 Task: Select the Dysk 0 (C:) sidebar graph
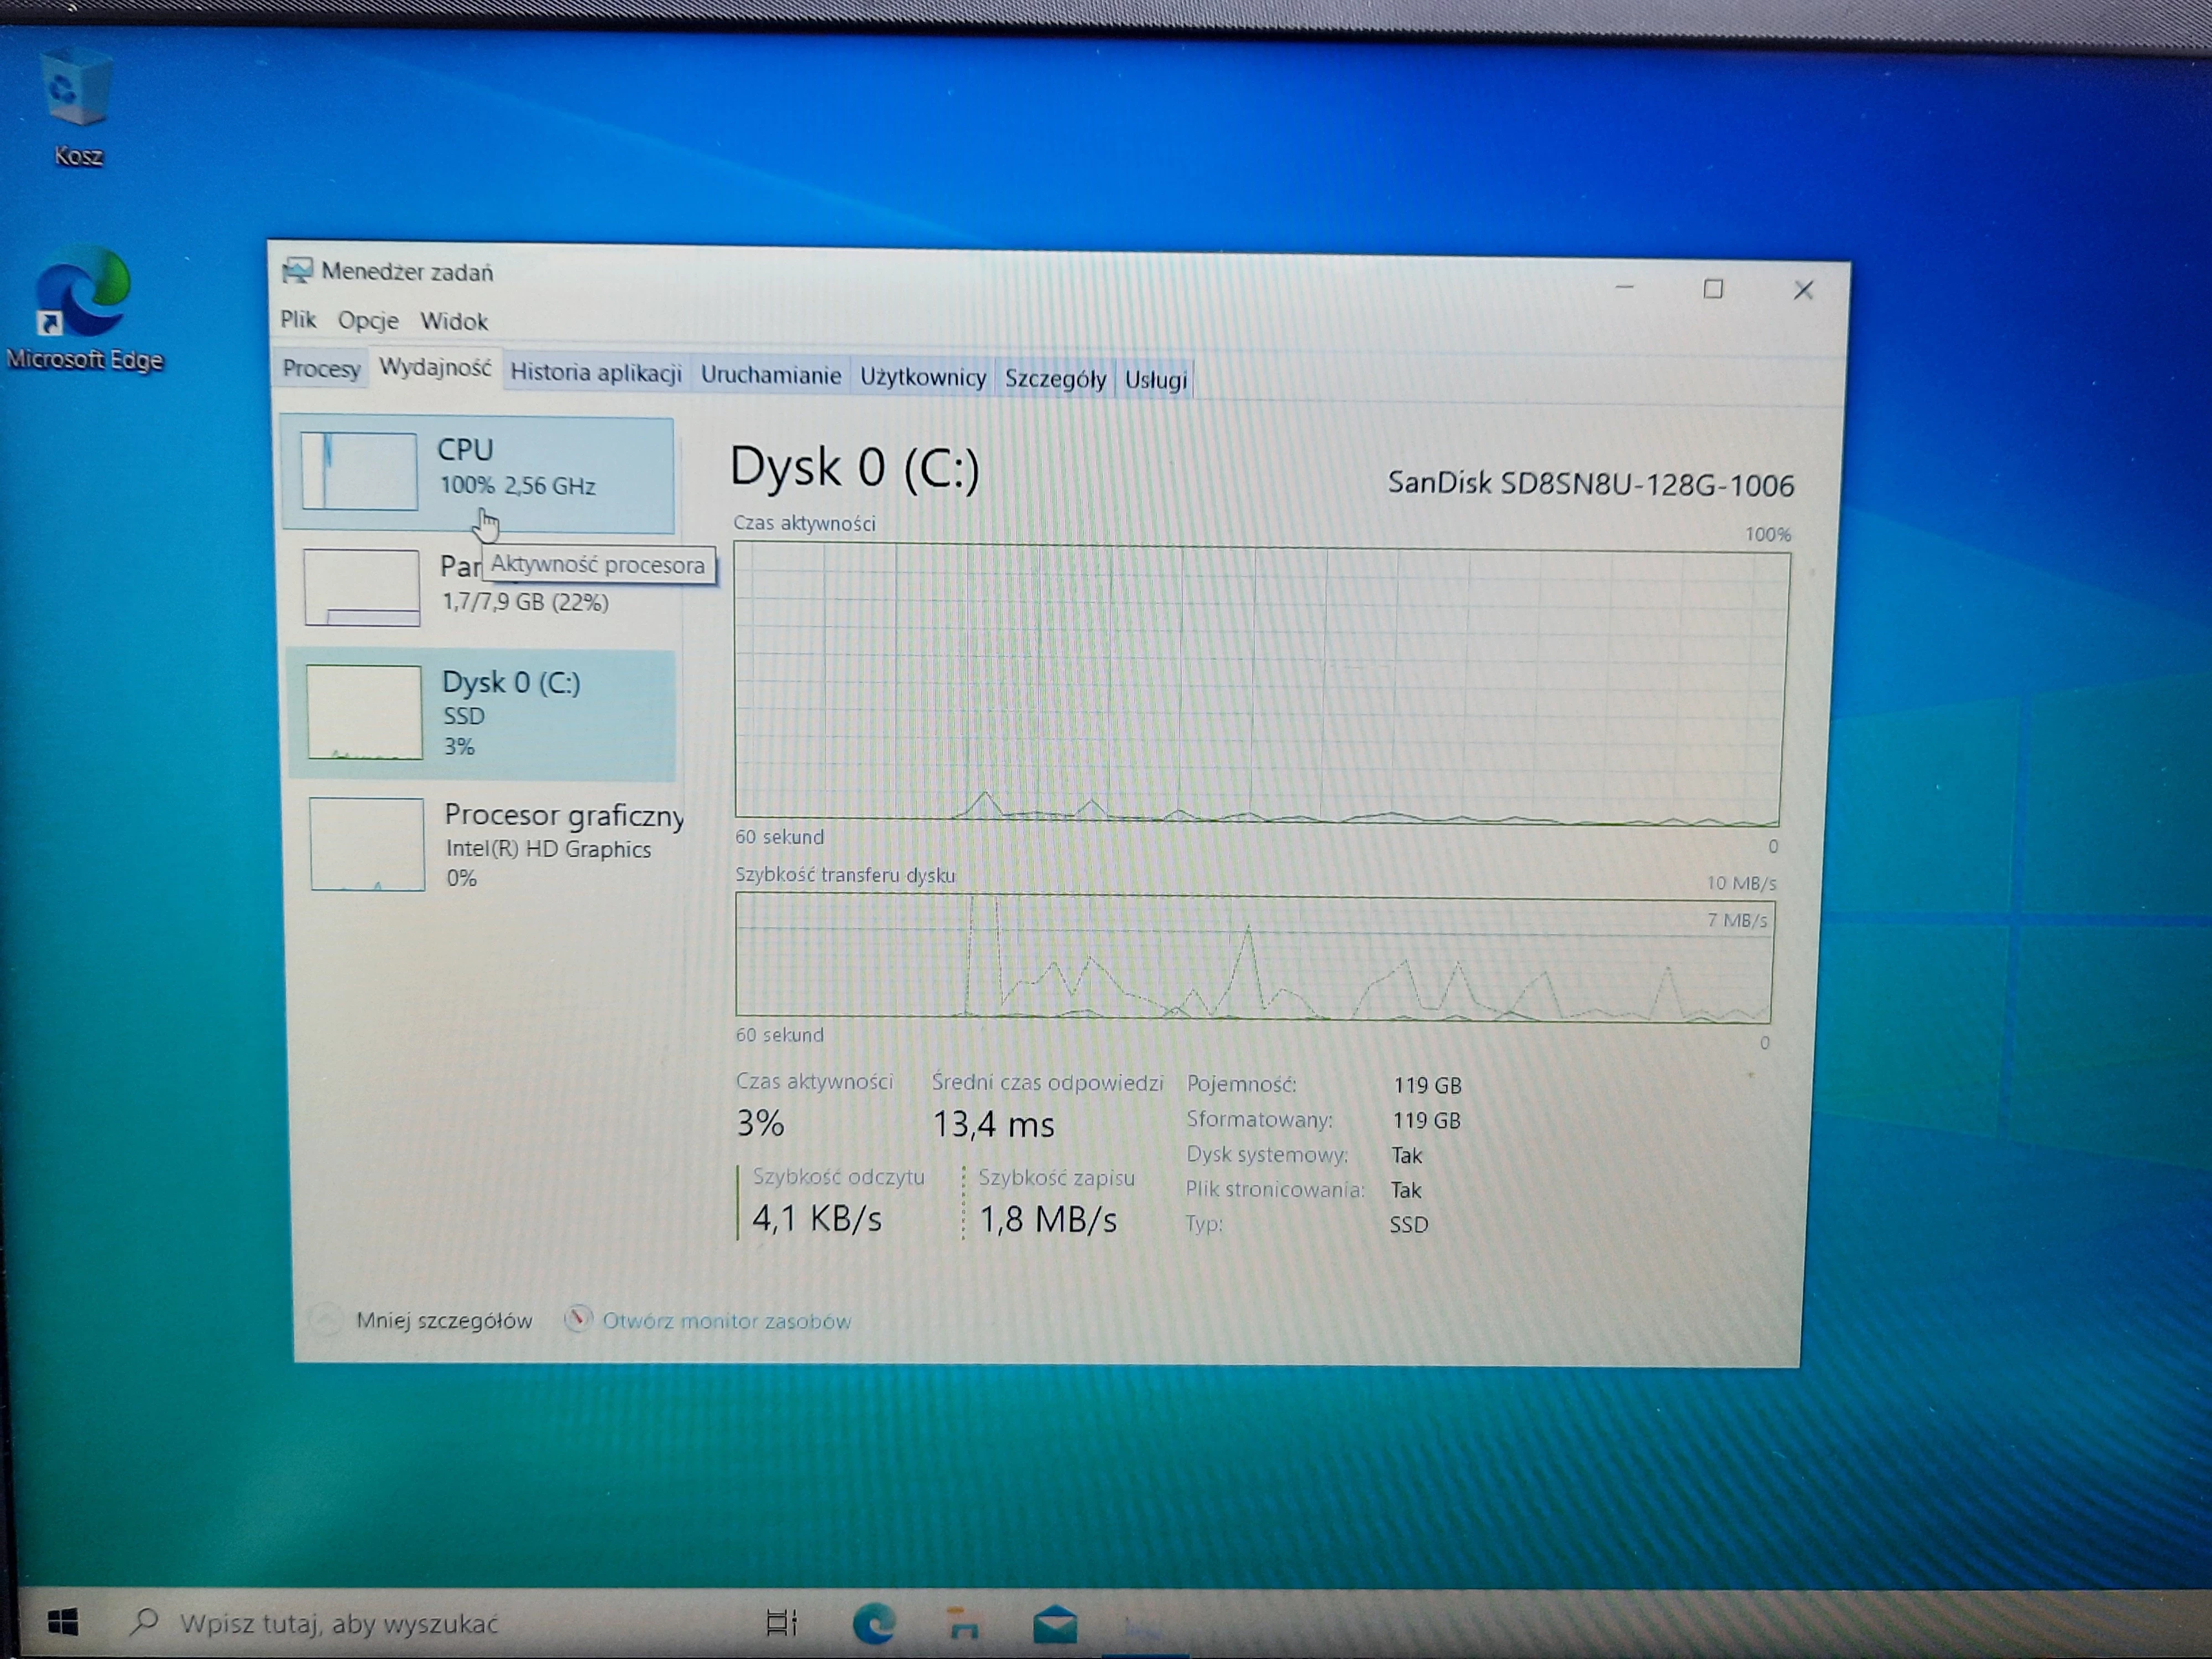coord(364,712)
